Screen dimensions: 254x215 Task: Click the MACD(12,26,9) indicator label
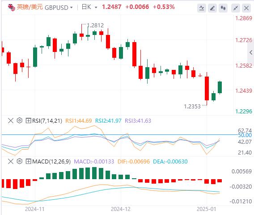click(x=51, y=161)
